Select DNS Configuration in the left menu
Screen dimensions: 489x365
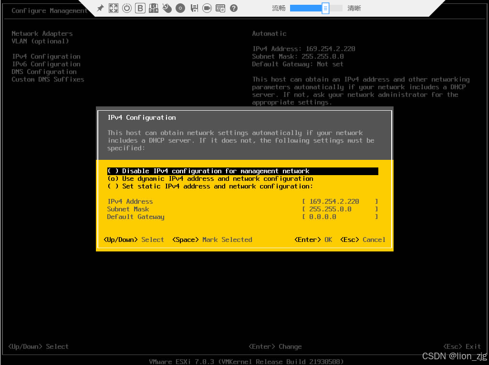[44, 72]
